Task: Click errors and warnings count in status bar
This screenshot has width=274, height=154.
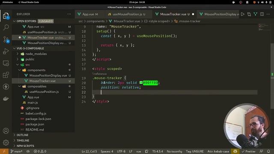Action: (40, 151)
